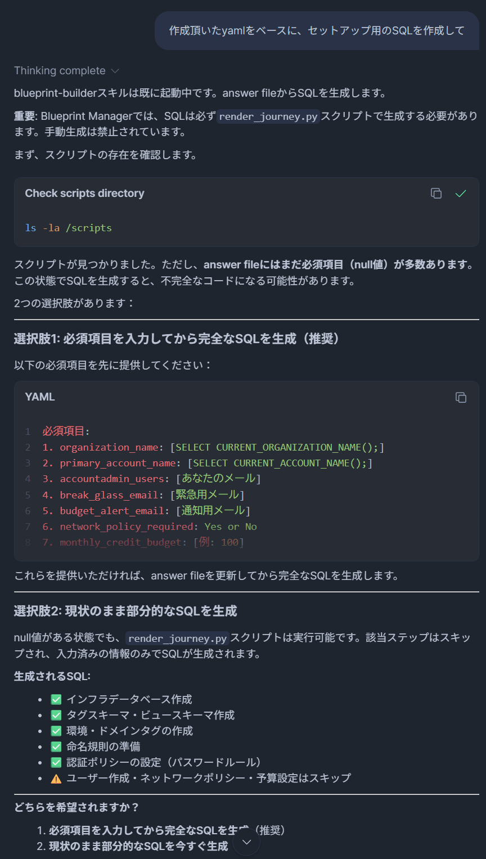
Task: Click the user message bubble about yaml
Action: [x=317, y=31]
